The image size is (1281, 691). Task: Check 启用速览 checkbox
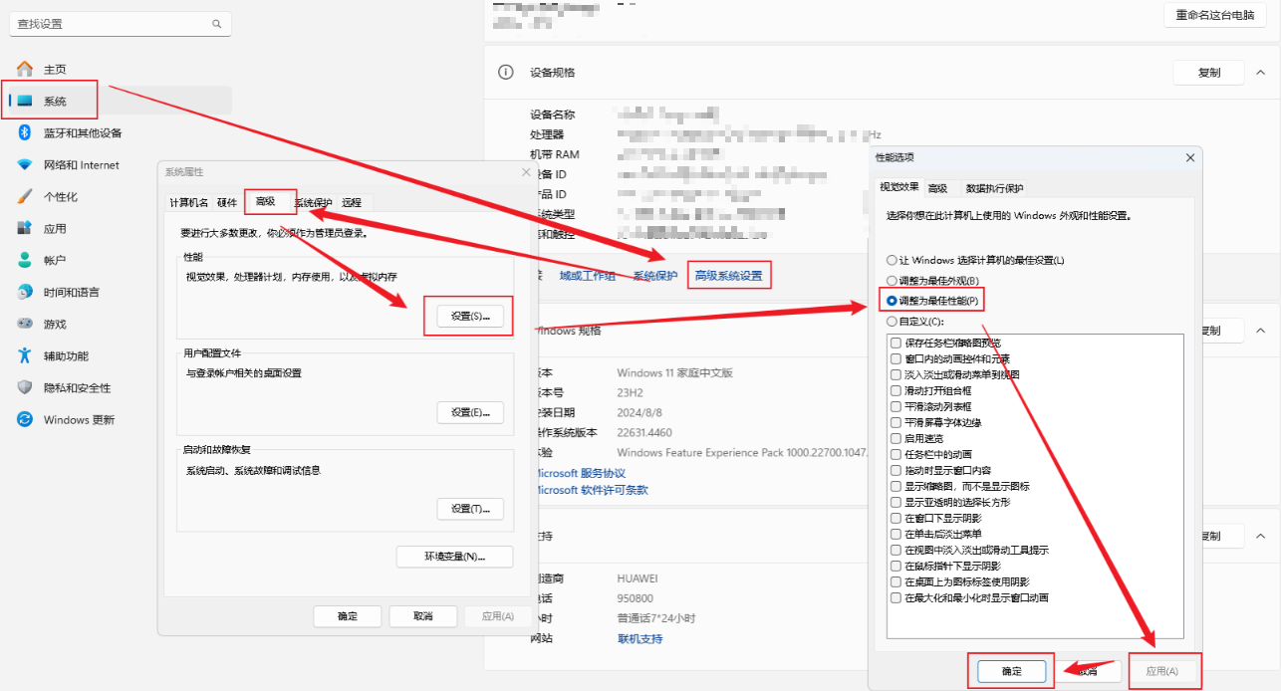(x=896, y=438)
